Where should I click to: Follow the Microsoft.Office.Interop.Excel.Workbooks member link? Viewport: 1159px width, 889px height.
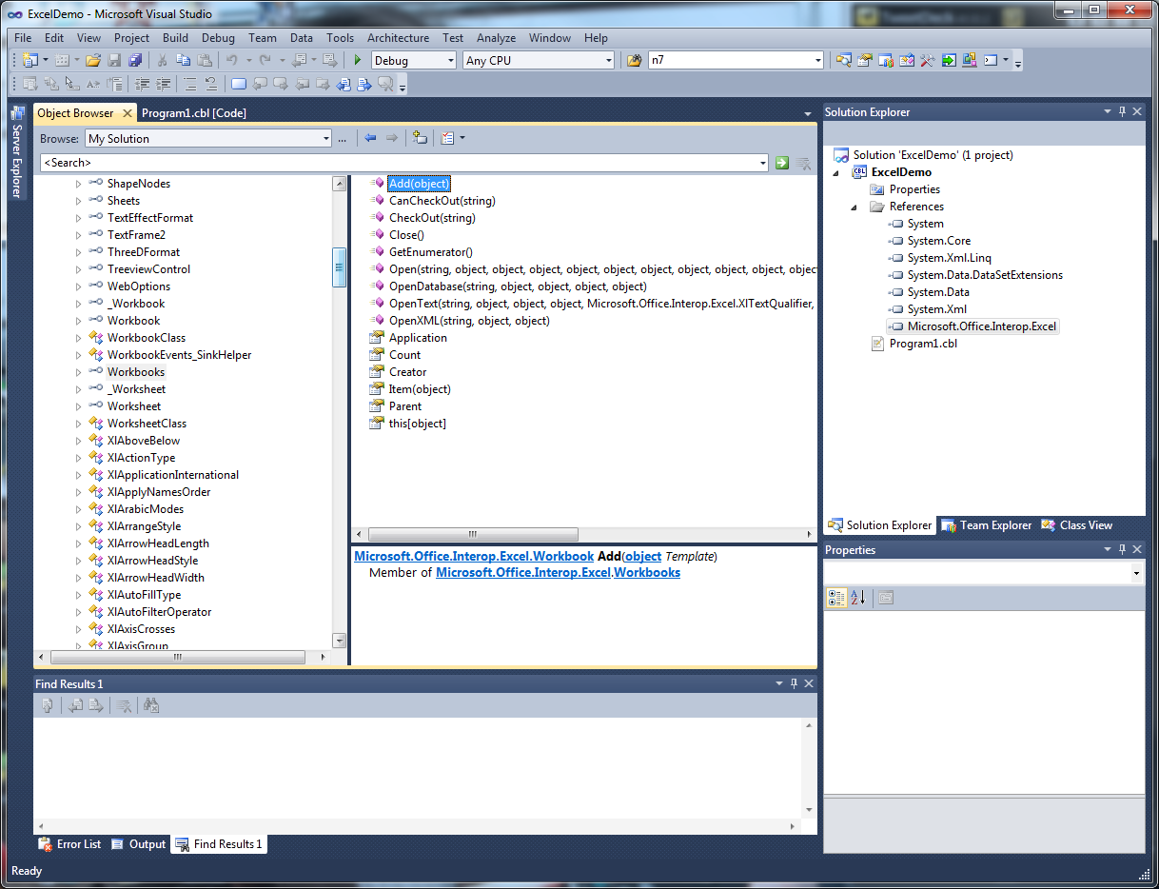coord(558,572)
